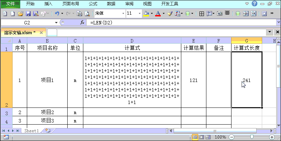Image resolution: width=281 pixels, height=141 pixels.
Task: Open the 数据 ribbon tab
Action: pos(111,4)
